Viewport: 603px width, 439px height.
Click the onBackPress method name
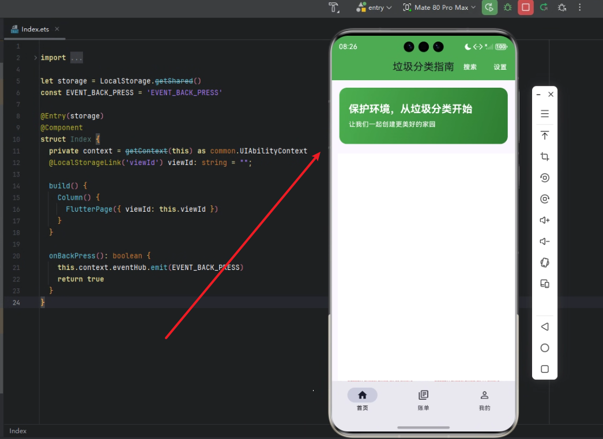coord(72,256)
